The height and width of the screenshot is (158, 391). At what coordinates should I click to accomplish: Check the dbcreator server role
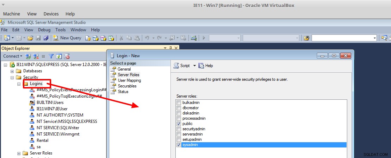[x=179, y=108]
